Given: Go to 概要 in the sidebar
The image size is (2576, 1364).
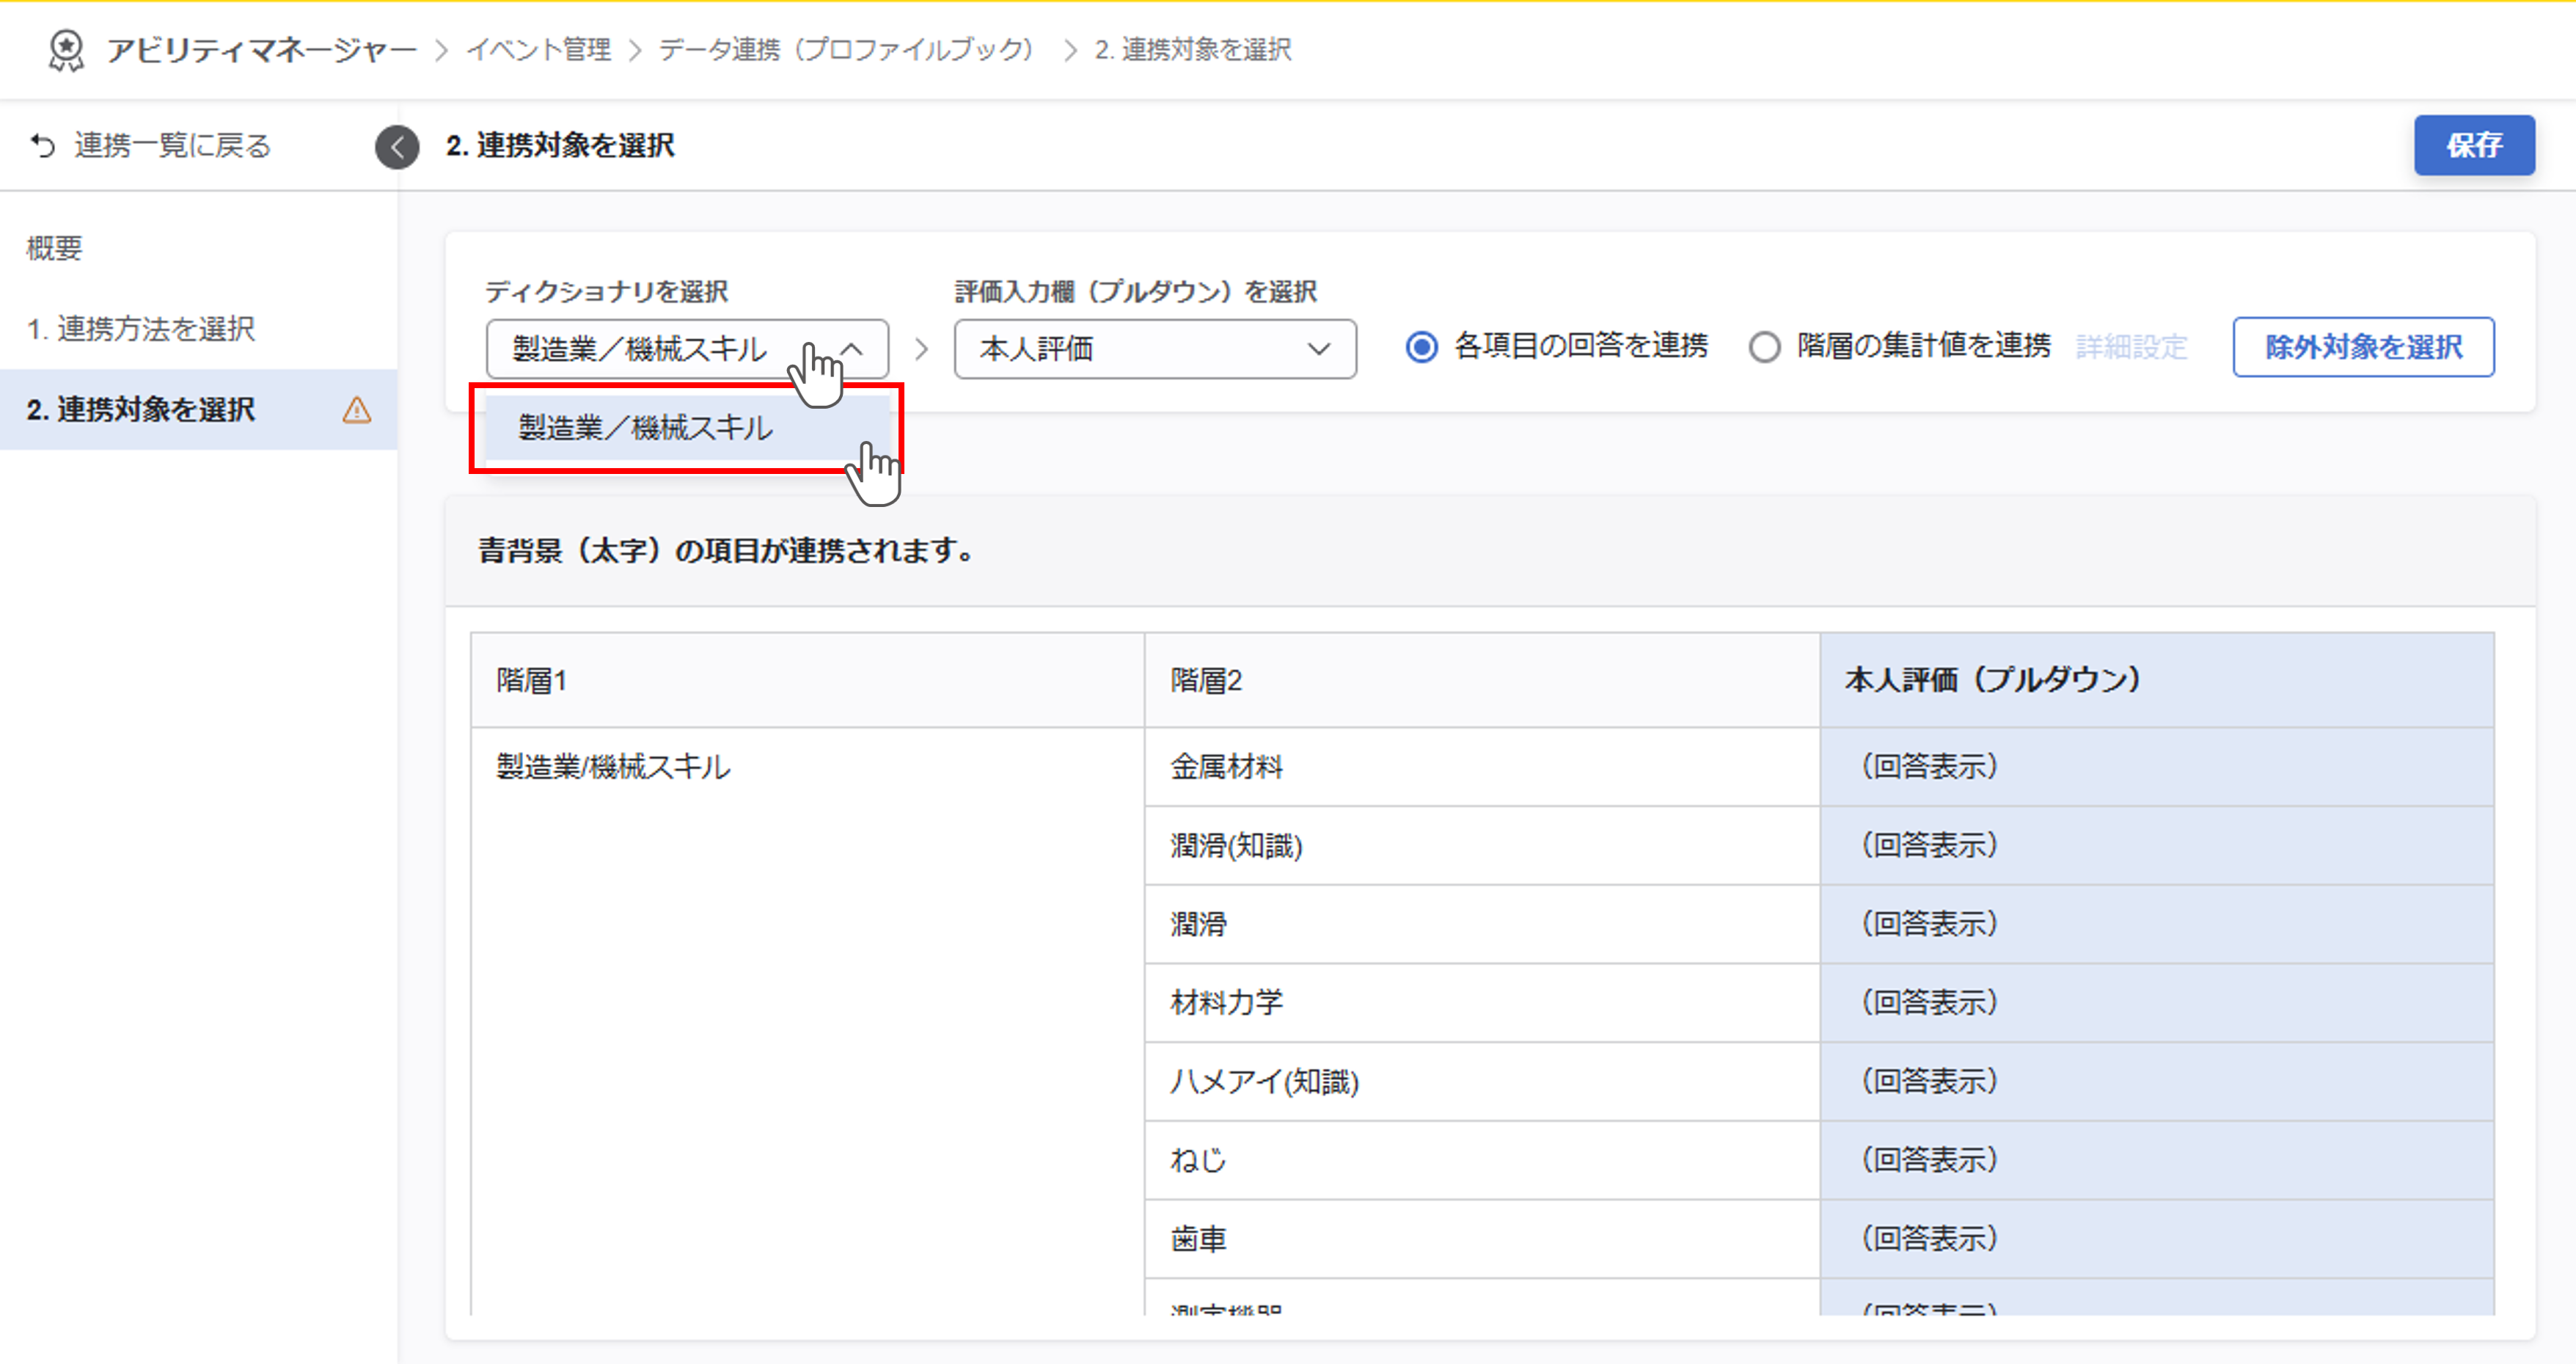Looking at the screenshot, I should 54,248.
